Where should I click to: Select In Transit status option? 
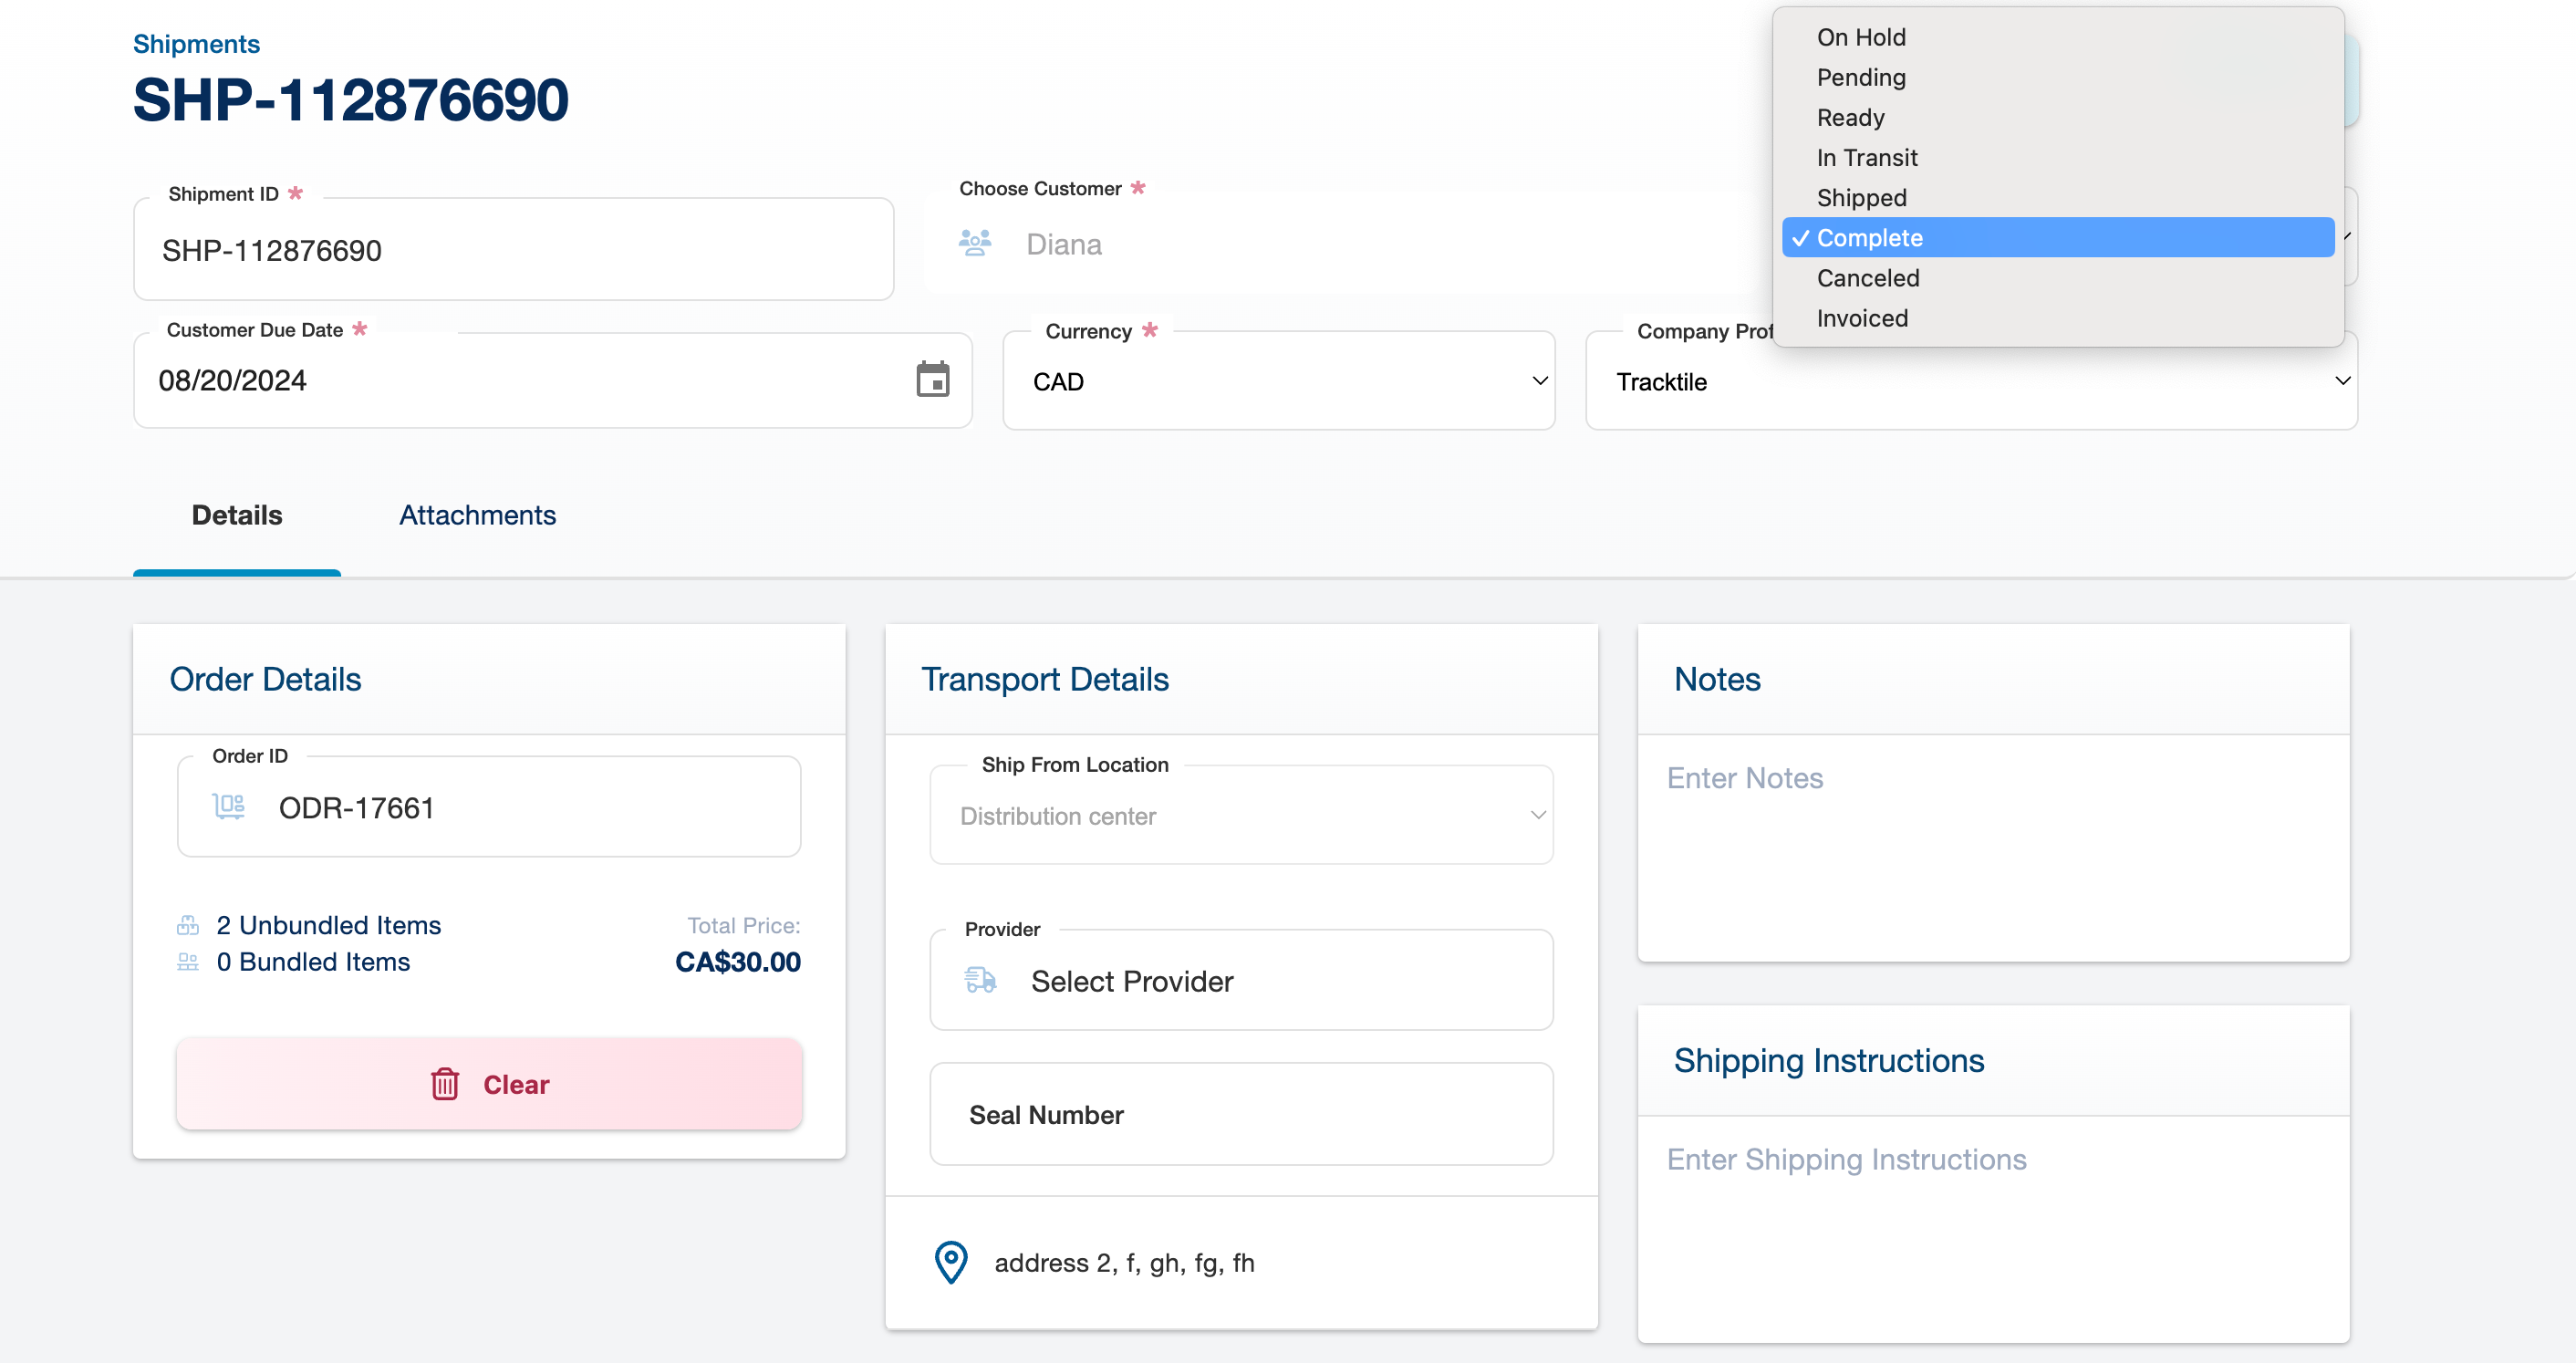click(1866, 158)
